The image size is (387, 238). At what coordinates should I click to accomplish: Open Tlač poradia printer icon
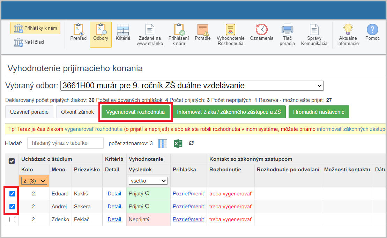[x=287, y=35]
